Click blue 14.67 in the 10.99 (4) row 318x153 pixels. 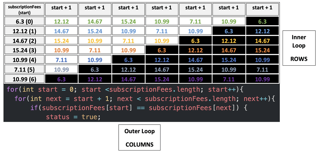coord(195,59)
